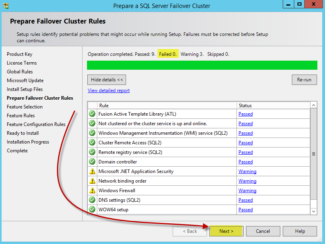Open Passed status for Cluster Remote Access
Viewport: 325px width, 244px height.
point(245,143)
